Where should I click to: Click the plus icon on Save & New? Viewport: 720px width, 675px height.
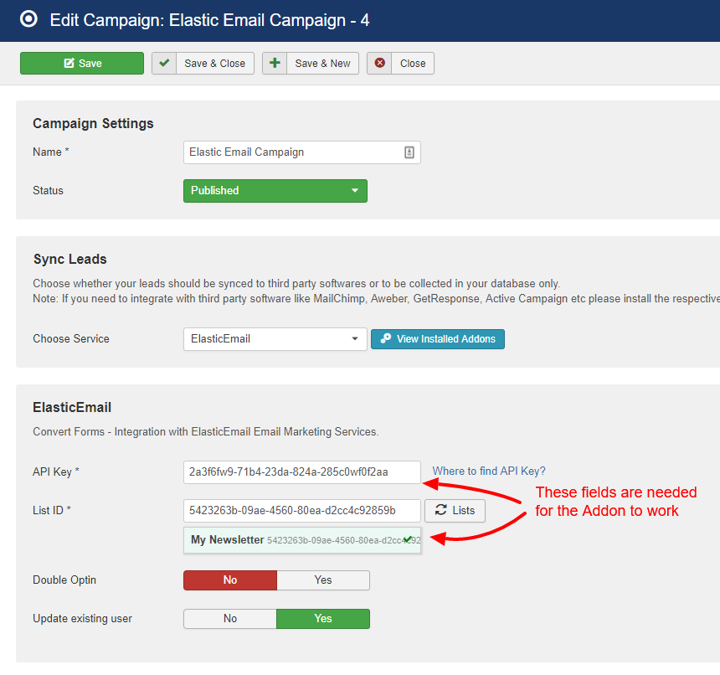point(275,63)
